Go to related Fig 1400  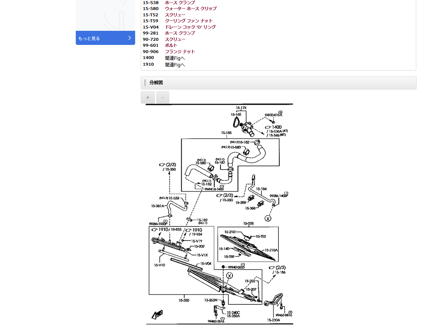(175, 58)
